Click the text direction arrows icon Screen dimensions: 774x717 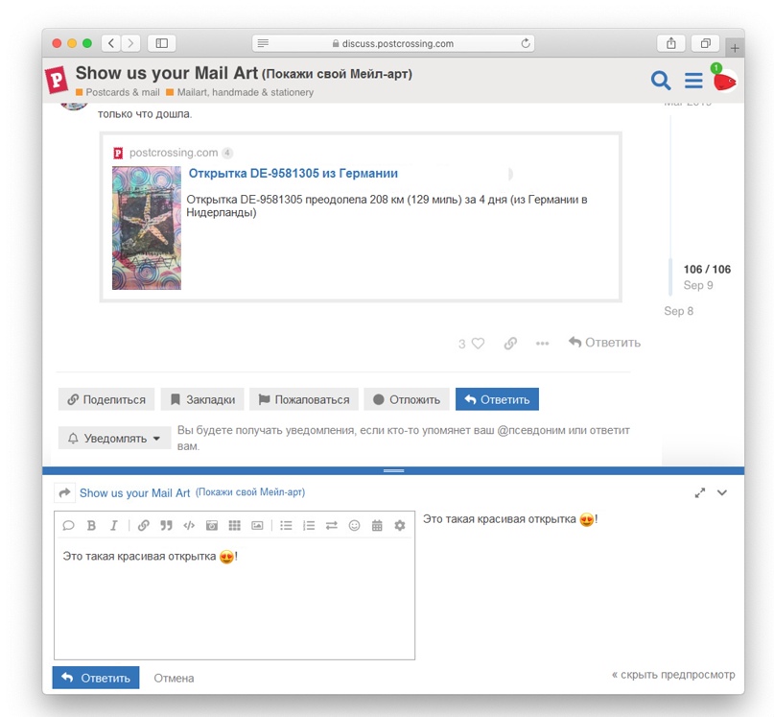[332, 525]
